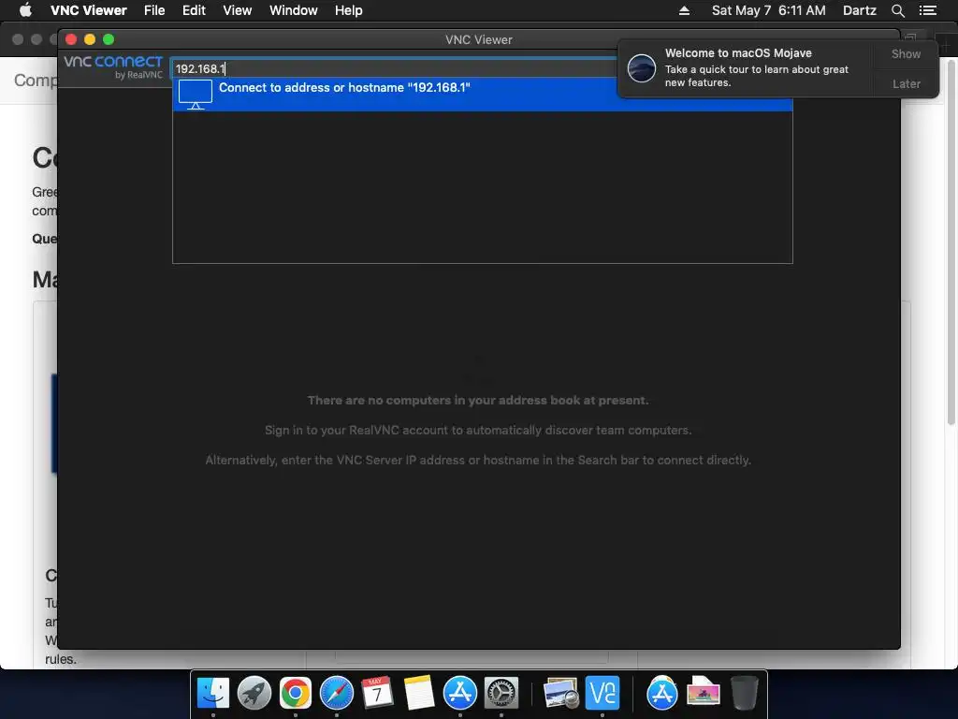This screenshot has width=958, height=719.
Task: Open the image file icon beside Trash
Action: (704, 694)
